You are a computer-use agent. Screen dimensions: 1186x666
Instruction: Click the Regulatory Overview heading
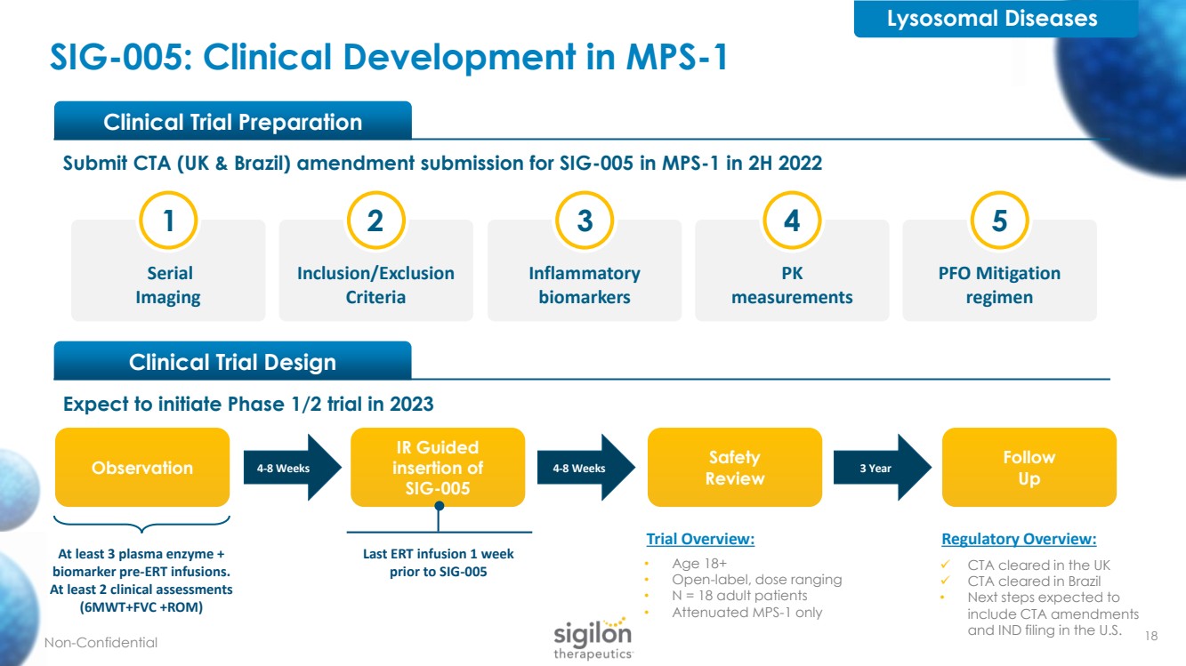[1019, 539]
